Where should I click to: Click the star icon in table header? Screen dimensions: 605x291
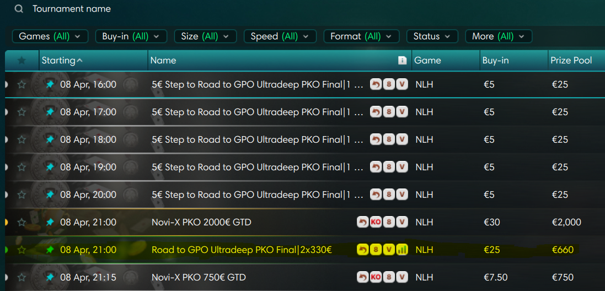pos(22,61)
